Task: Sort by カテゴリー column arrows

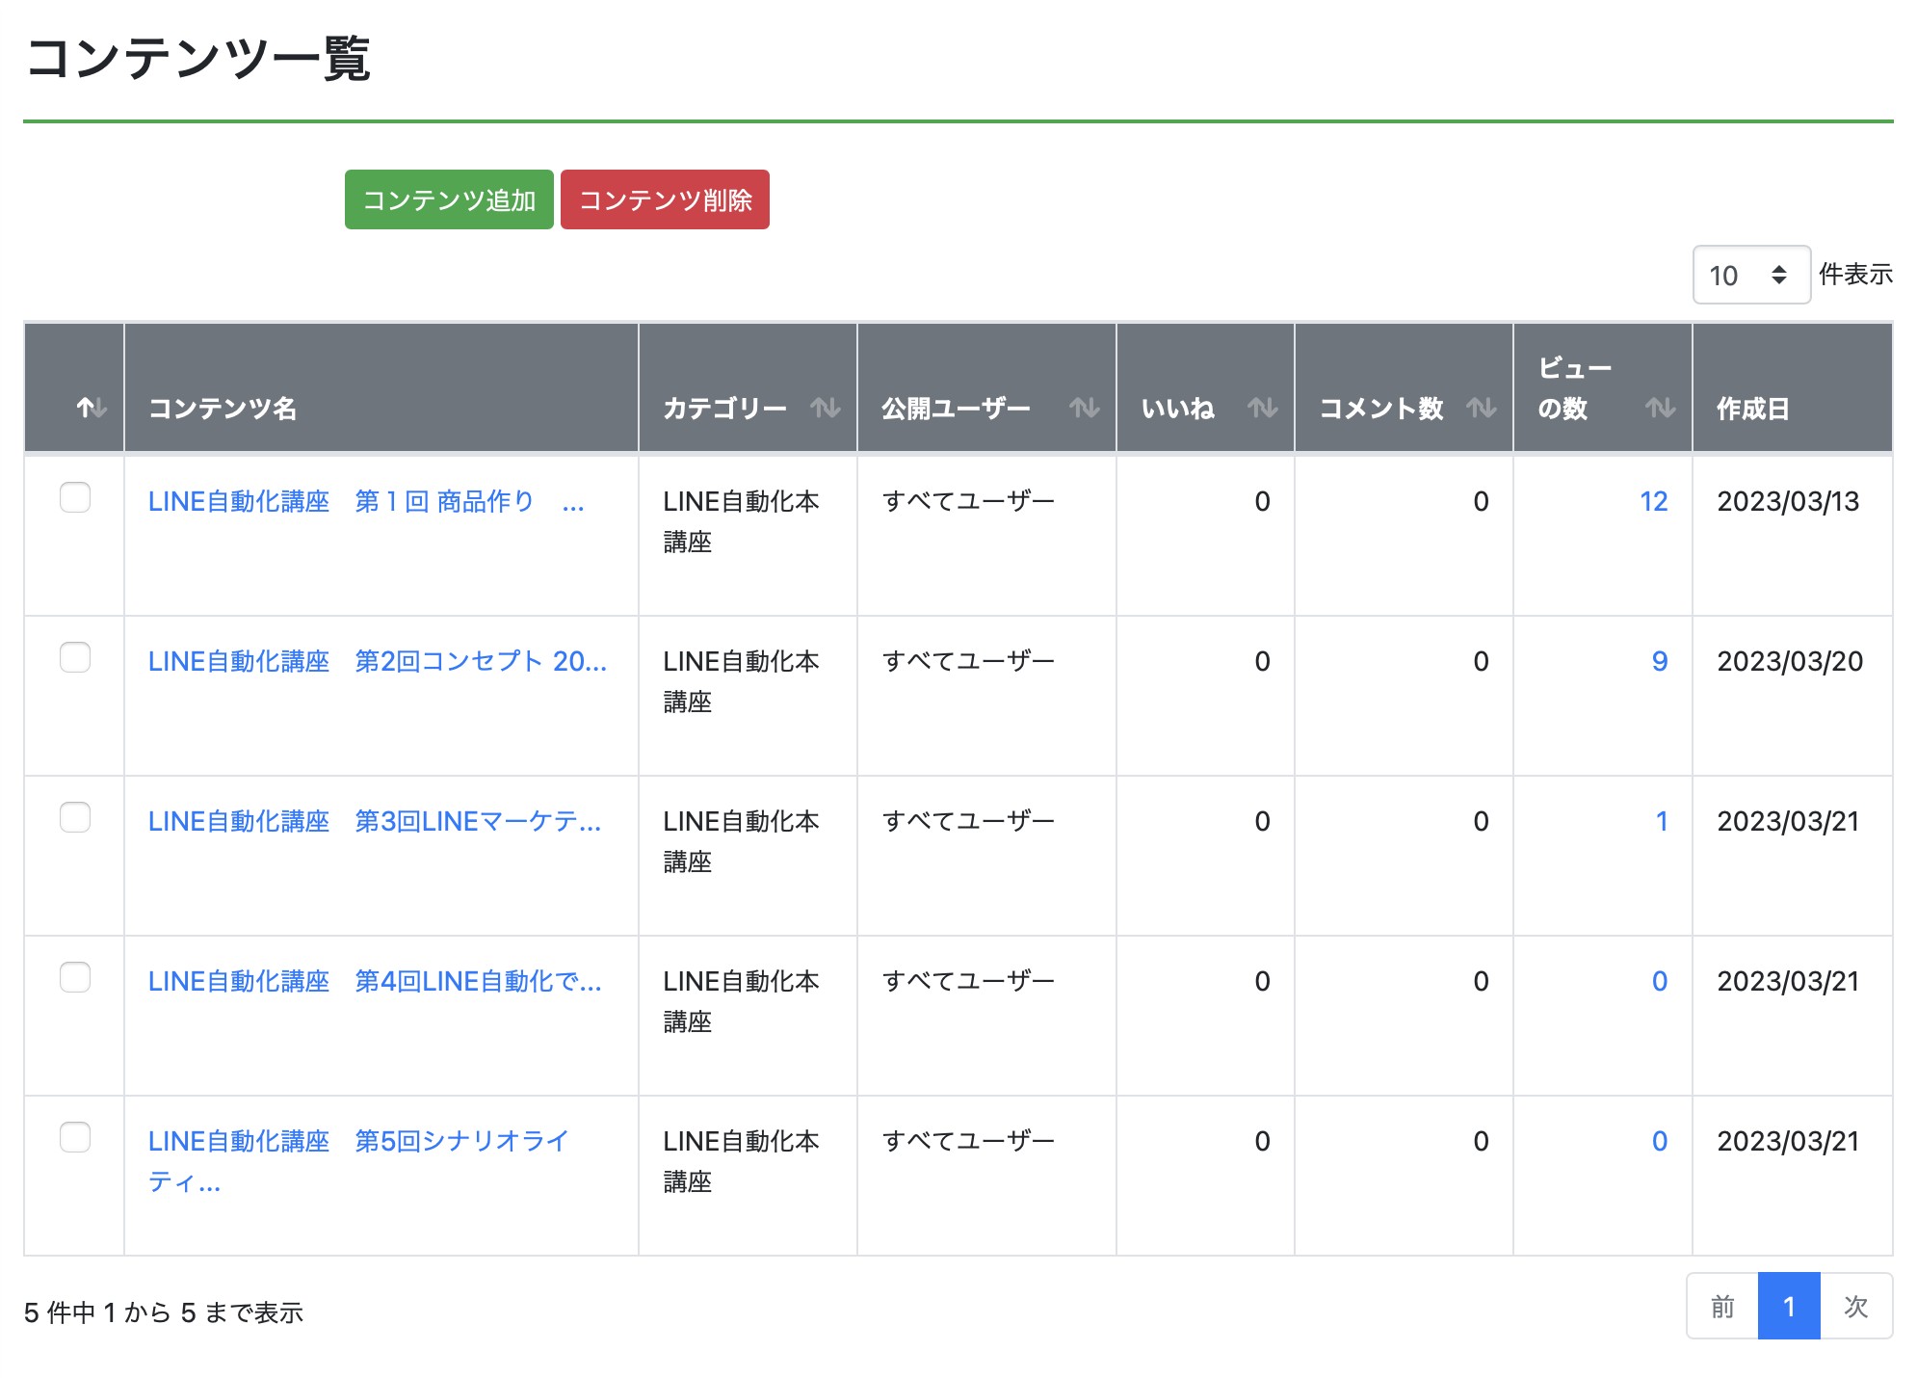Action: pos(826,408)
